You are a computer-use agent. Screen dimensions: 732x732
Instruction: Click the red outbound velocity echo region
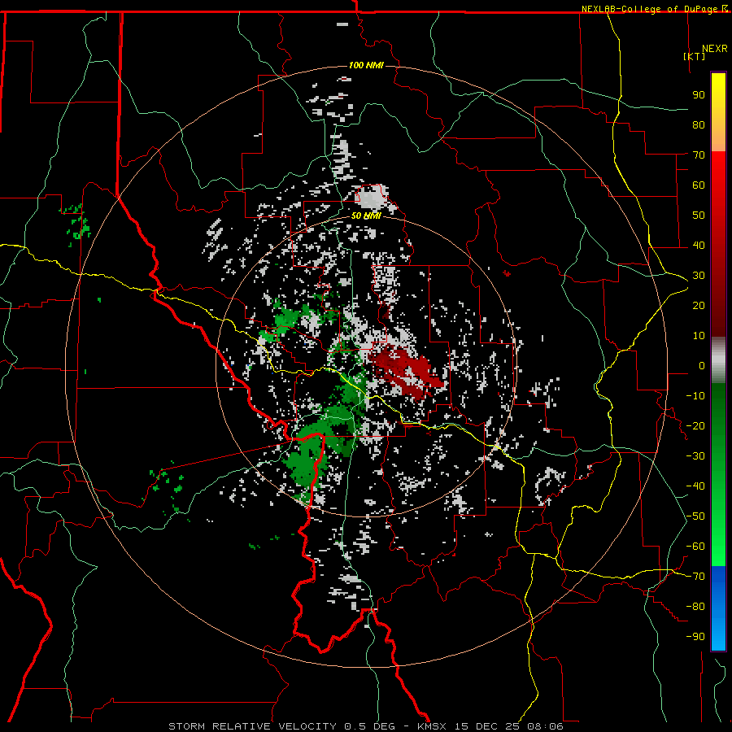tap(406, 371)
